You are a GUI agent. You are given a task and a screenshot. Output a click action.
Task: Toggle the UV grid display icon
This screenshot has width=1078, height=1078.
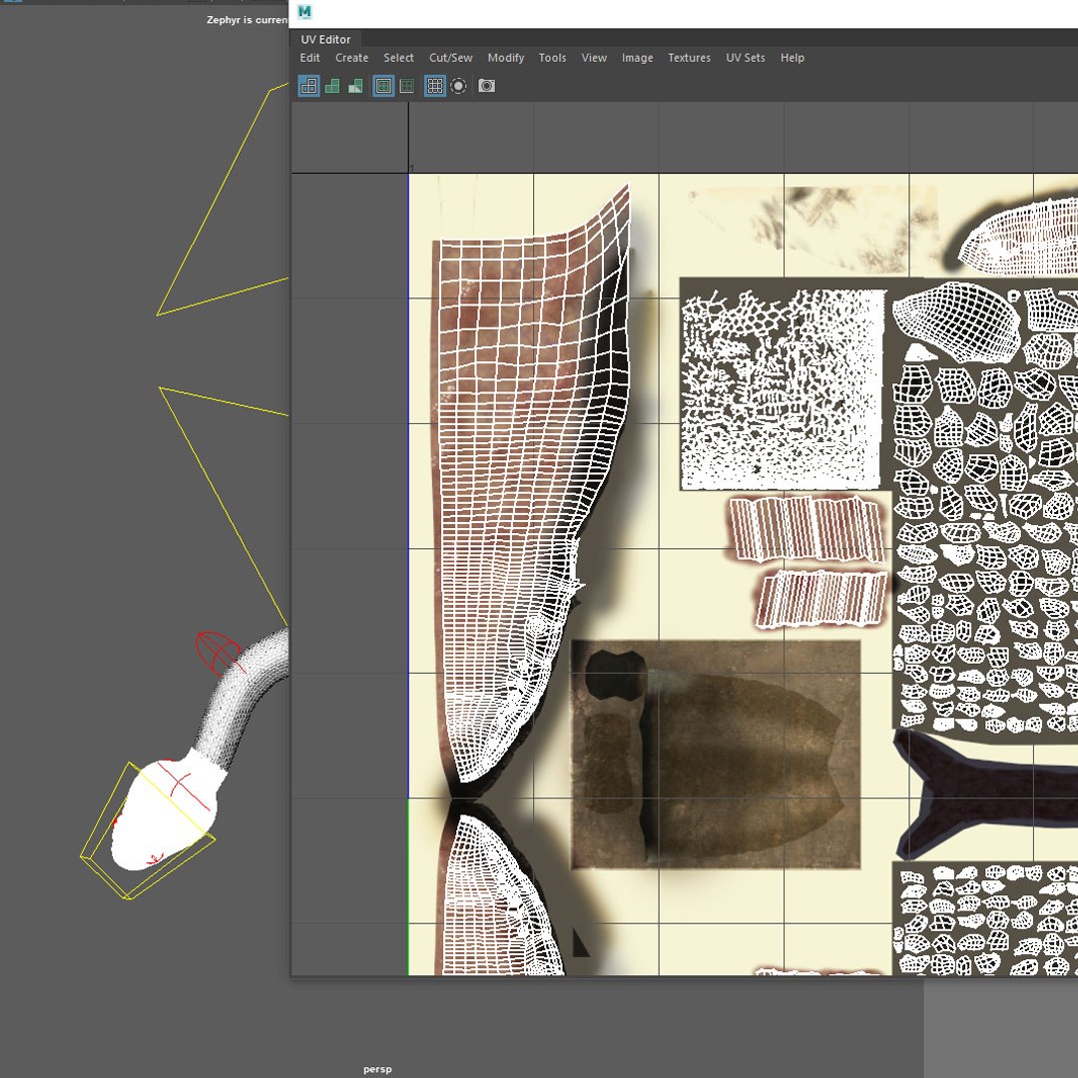click(434, 86)
